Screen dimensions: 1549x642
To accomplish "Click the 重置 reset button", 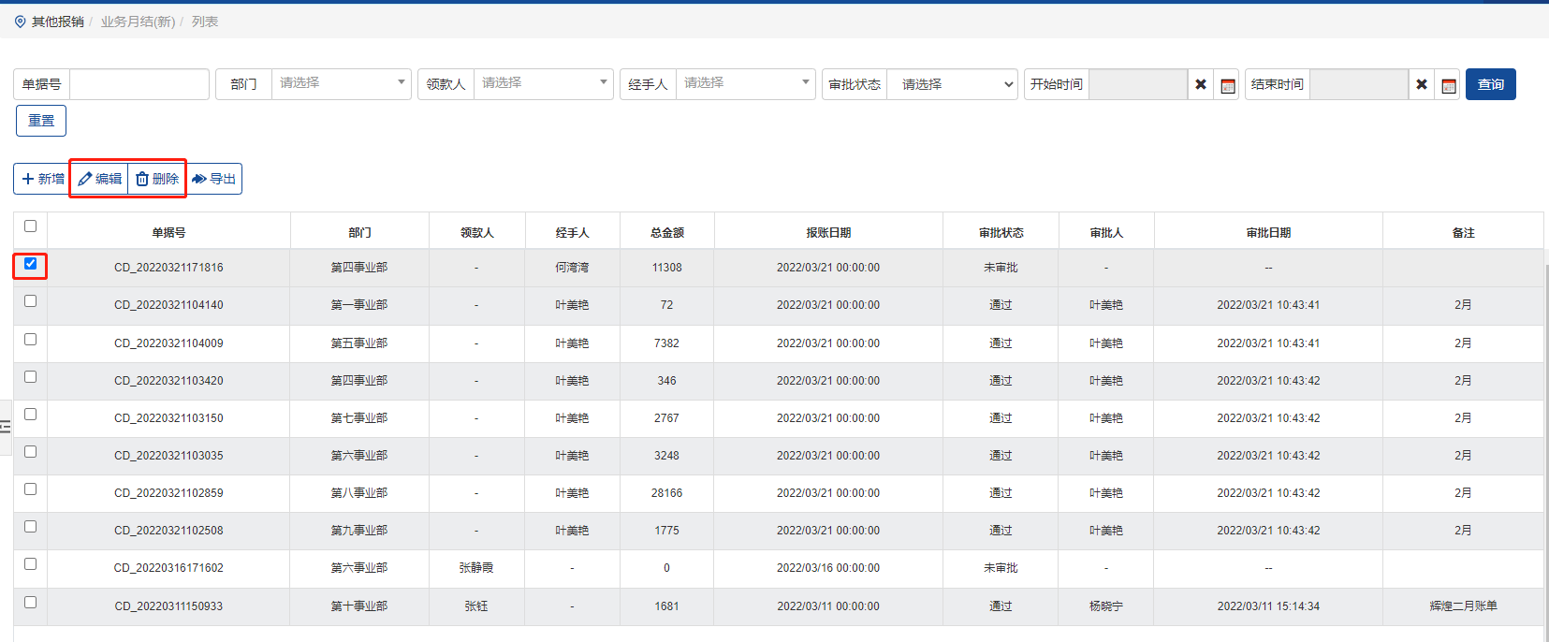I will [41, 121].
